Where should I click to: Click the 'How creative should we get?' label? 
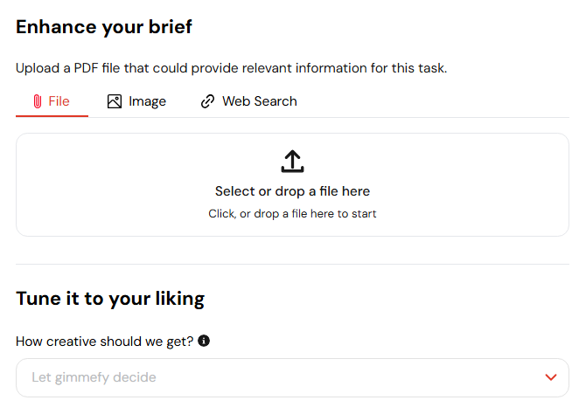pyautogui.click(x=105, y=342)
